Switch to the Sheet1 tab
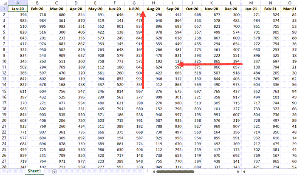Viewport: 297px width, 175px height. click(x=34, y=171)
